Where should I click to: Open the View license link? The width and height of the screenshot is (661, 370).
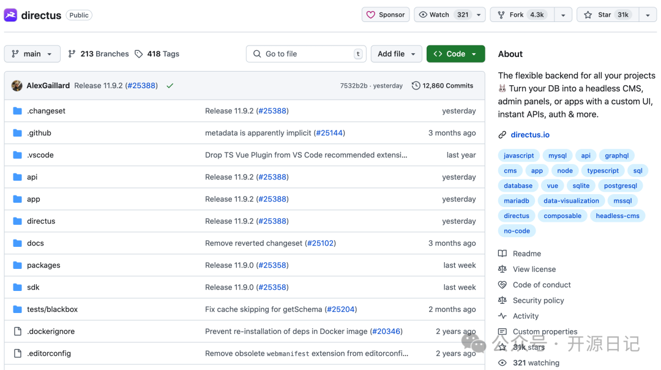click(x=534, y=269)
